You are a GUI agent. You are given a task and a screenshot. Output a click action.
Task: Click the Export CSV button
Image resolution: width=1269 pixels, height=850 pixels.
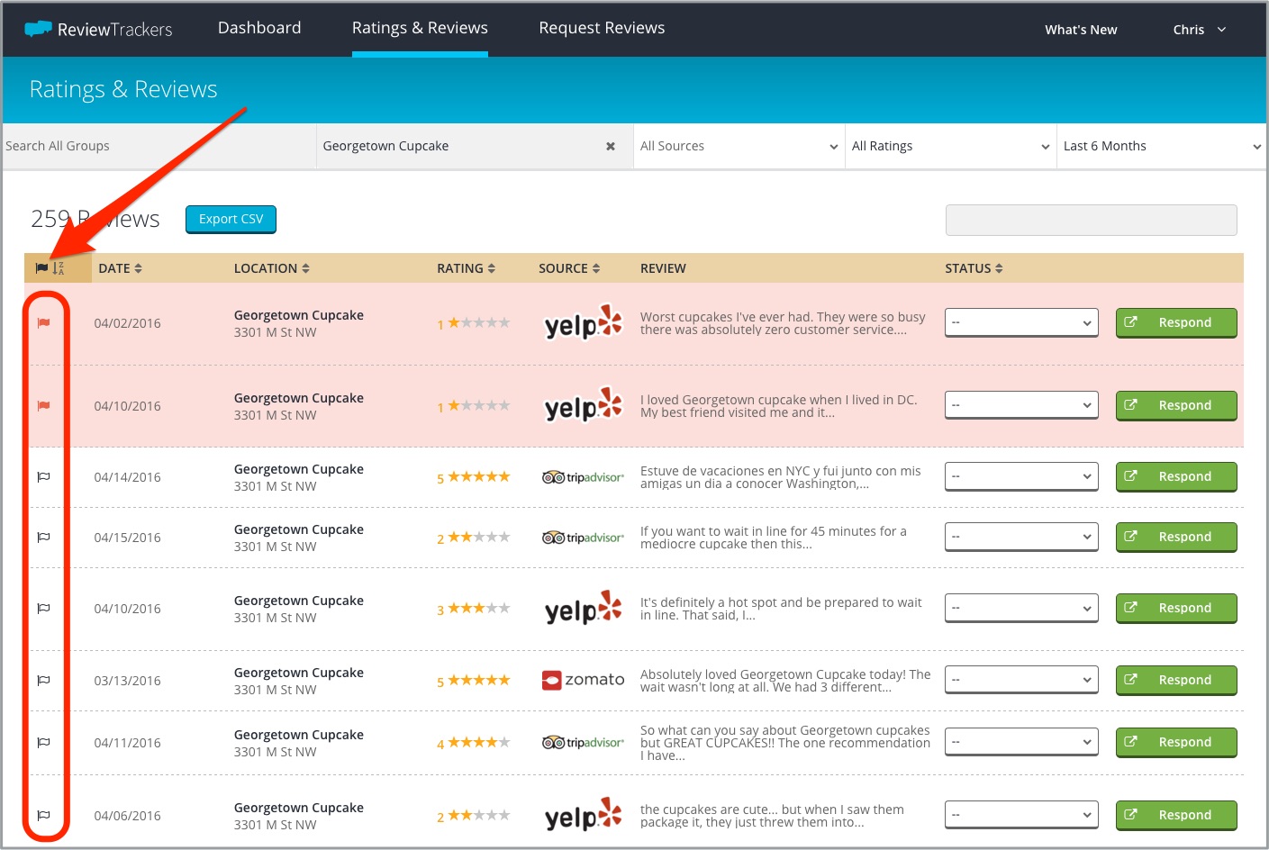[x=231, y=219]
